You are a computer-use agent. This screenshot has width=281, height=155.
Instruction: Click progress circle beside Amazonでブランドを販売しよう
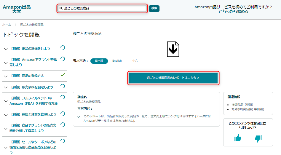coord(63,59)
